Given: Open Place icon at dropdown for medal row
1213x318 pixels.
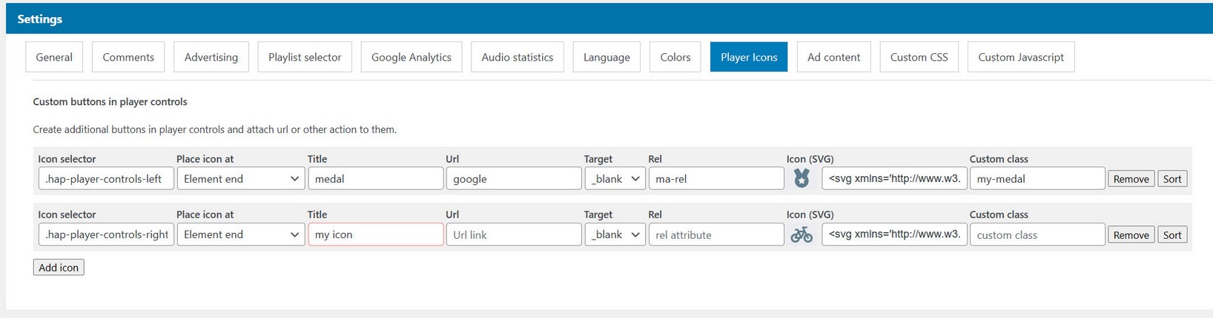Looking at the screenshot, I should 240,178.
